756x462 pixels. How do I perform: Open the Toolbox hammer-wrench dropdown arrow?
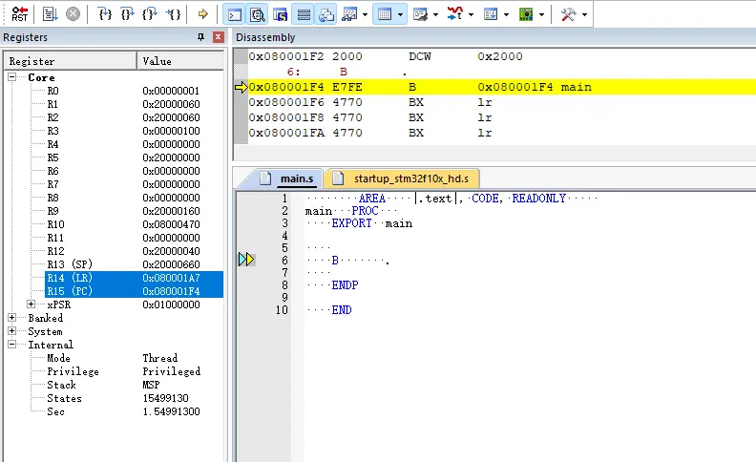(x=585, y=14)
